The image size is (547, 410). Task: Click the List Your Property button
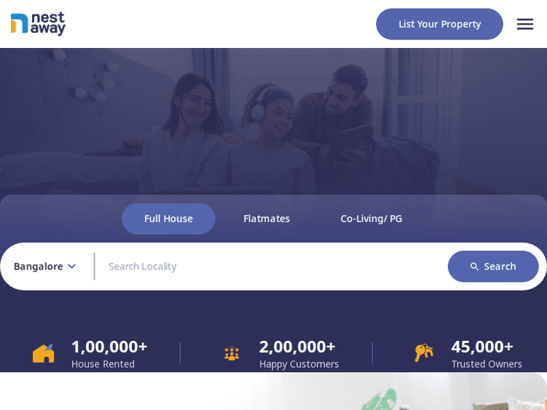coord(440,24)
